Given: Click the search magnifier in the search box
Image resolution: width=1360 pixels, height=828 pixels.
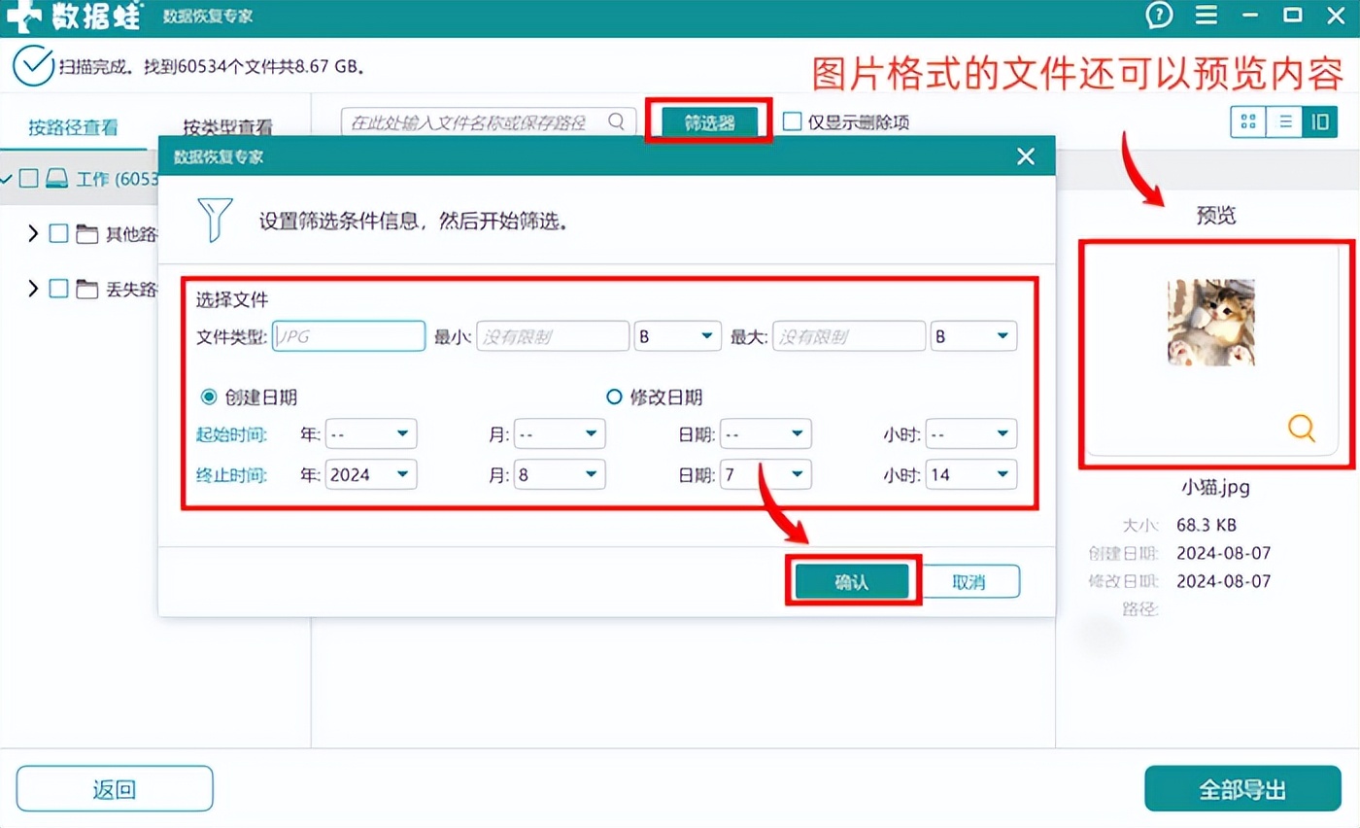Looking at the screenshot, I should pos(616,121).
